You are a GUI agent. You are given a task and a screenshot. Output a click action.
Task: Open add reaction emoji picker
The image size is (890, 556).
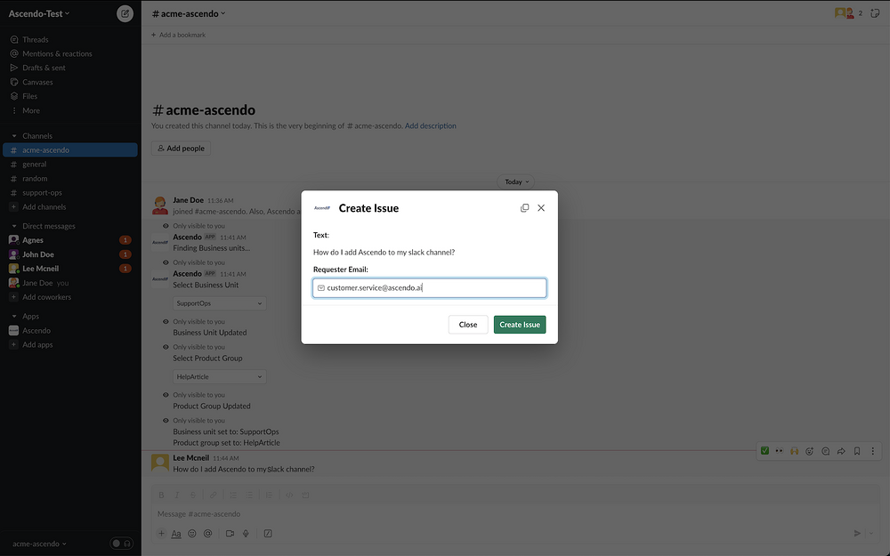[x=810, y=451]
